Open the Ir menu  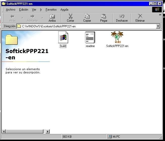pyautogui.click(x=41, y=10)
